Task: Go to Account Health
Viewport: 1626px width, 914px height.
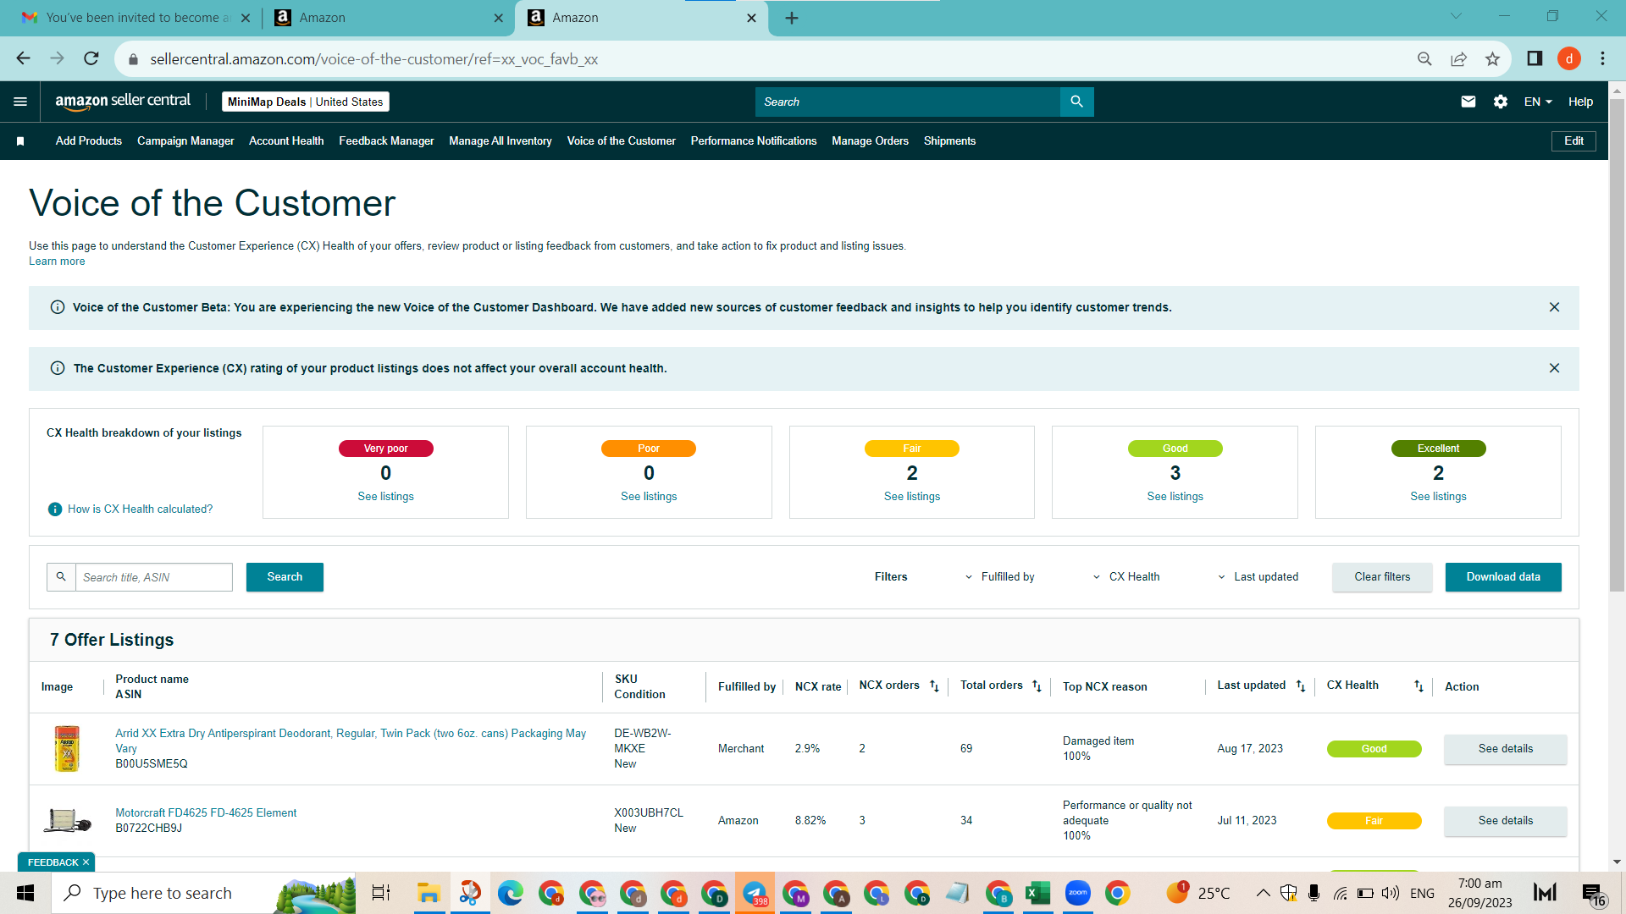Action: [286, 141]
